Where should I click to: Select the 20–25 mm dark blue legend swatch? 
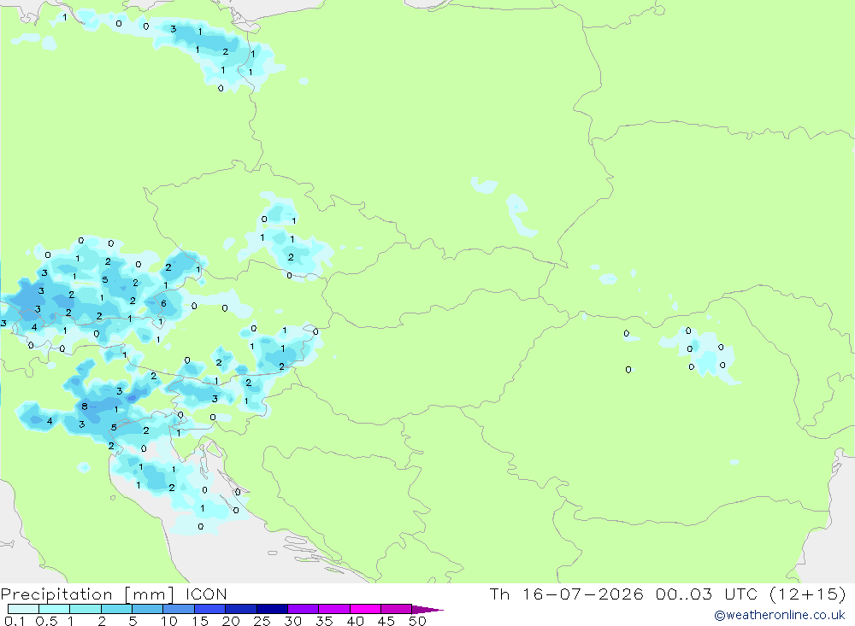pyautogui.click(x=241, y=609)
